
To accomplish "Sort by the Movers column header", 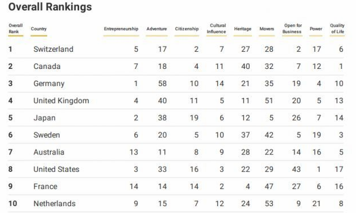I will click(267, 29).
